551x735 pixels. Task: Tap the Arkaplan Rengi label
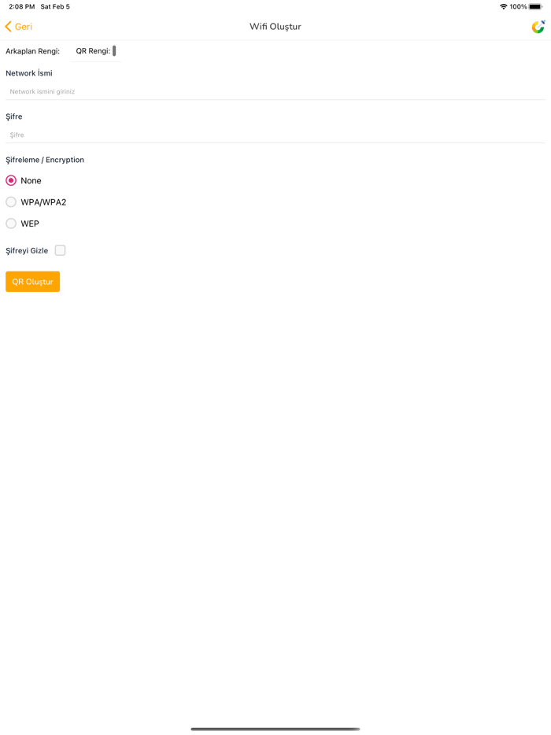point(32,51)
